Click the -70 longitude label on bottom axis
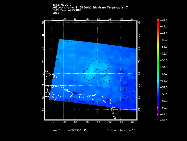 click(x=63, y=122)
